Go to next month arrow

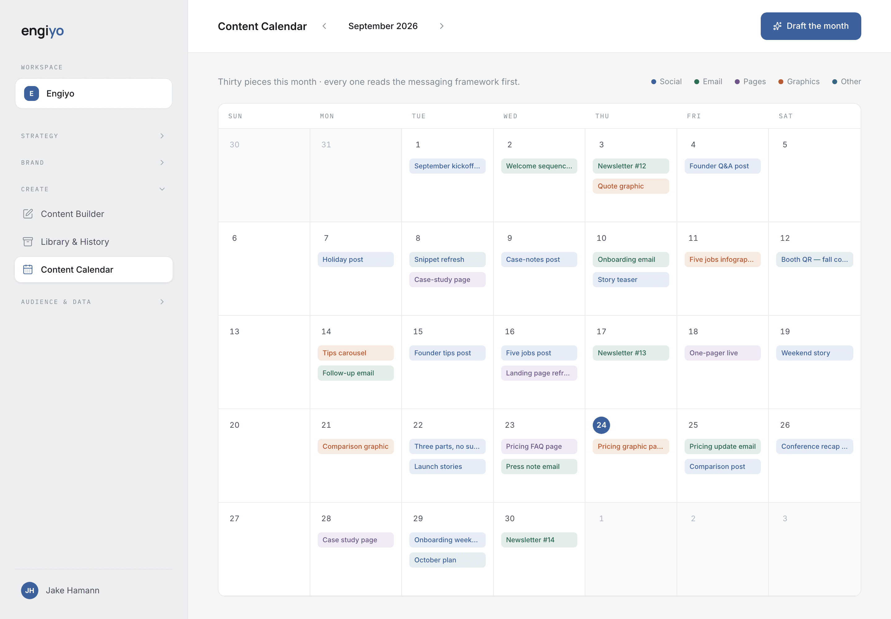(x=441, y=26)
